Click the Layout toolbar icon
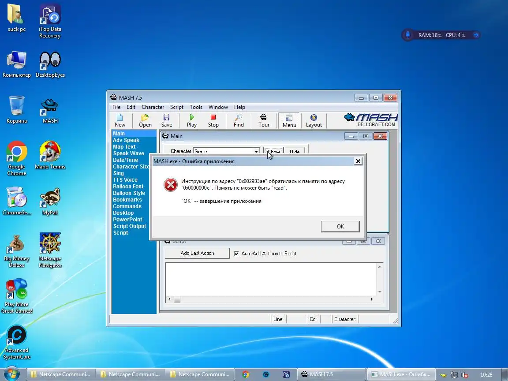The height and width of the screenshot is (381, 508). coord(314,120)
